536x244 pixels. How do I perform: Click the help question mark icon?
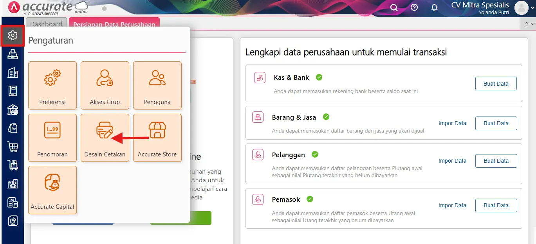414,7
